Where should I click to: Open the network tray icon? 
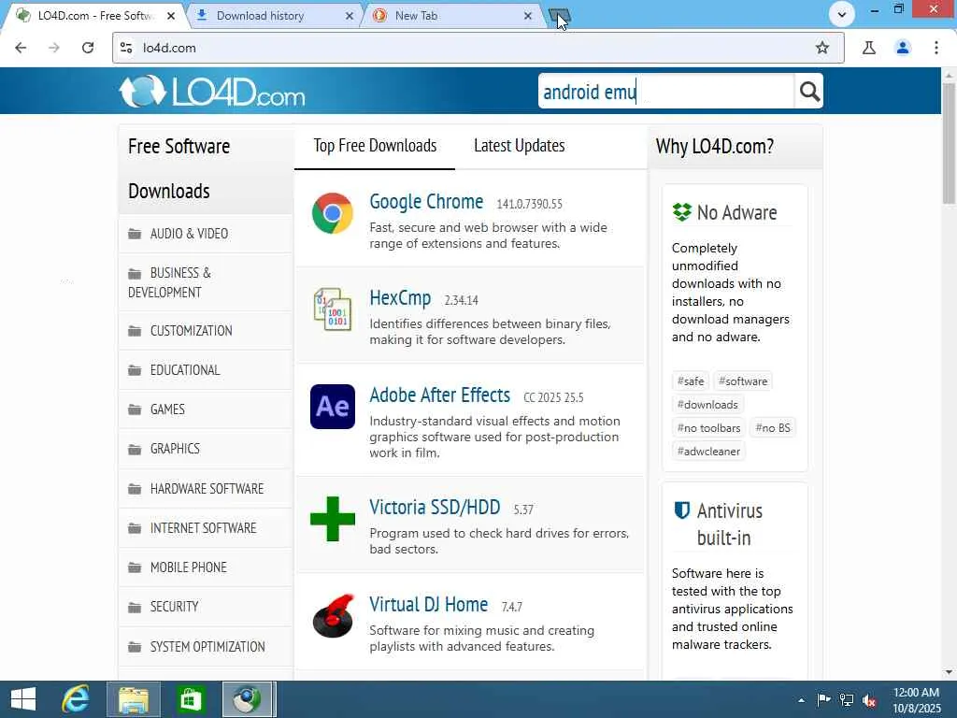(847, 700)
